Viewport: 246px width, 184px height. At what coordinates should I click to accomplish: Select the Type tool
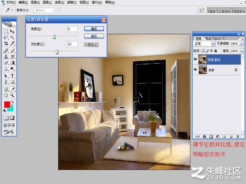12,76
